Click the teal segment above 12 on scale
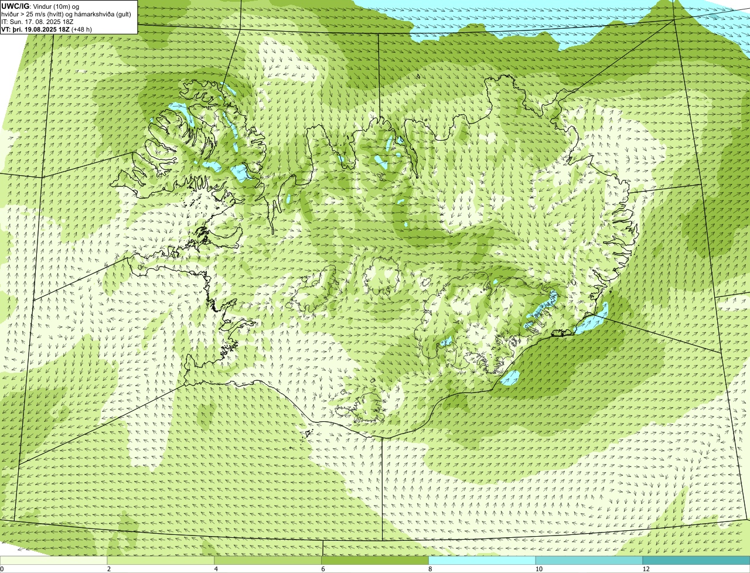 pyautogui.click(x=697, y=561)
